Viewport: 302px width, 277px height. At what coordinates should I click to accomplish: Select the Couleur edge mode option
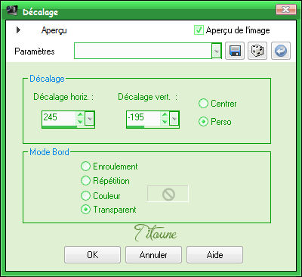[x=85, y=195]
